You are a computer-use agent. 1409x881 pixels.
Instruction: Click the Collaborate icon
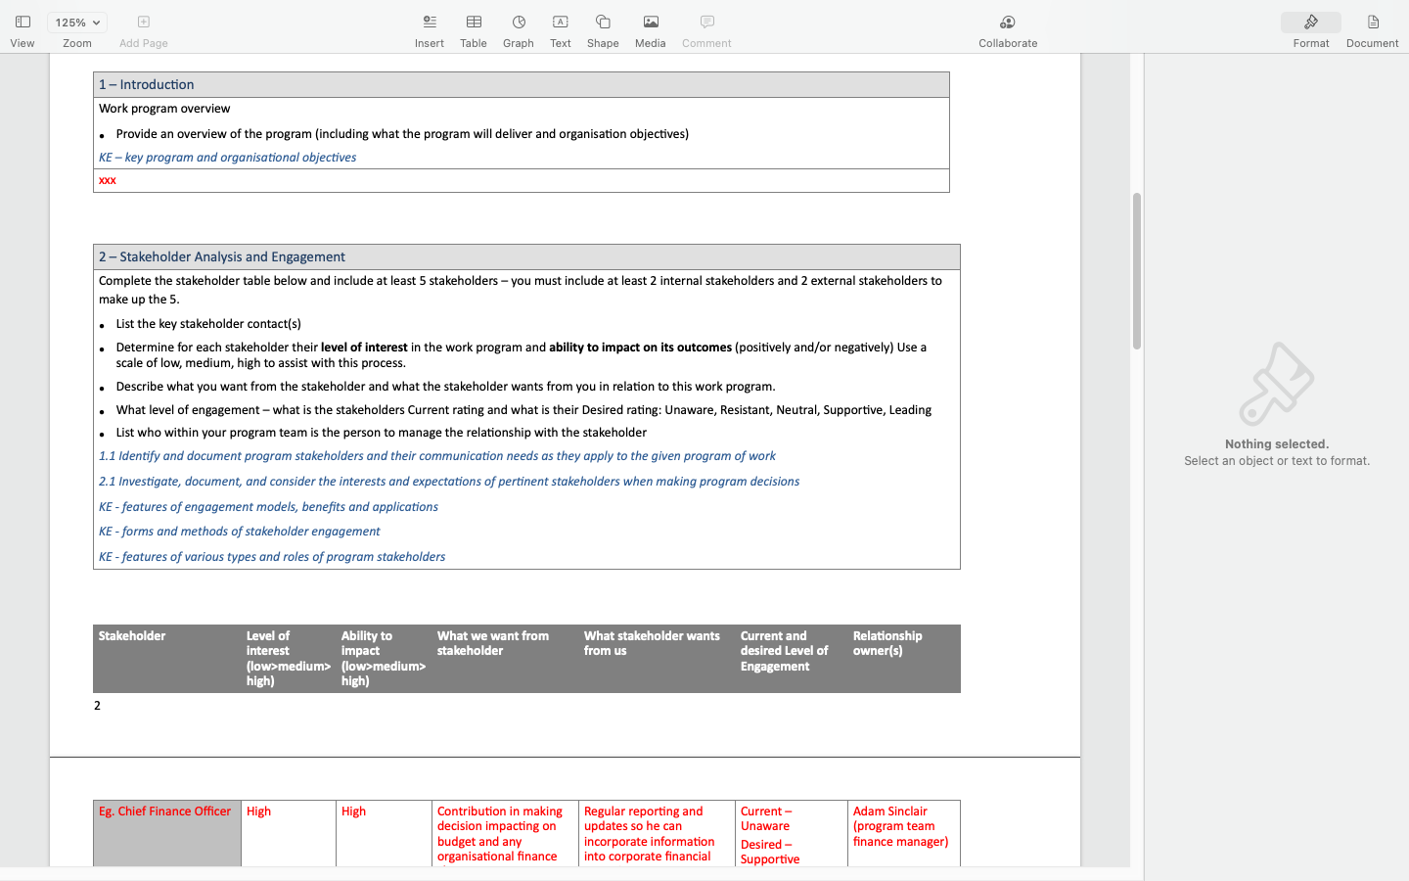tap(1007, 29)
